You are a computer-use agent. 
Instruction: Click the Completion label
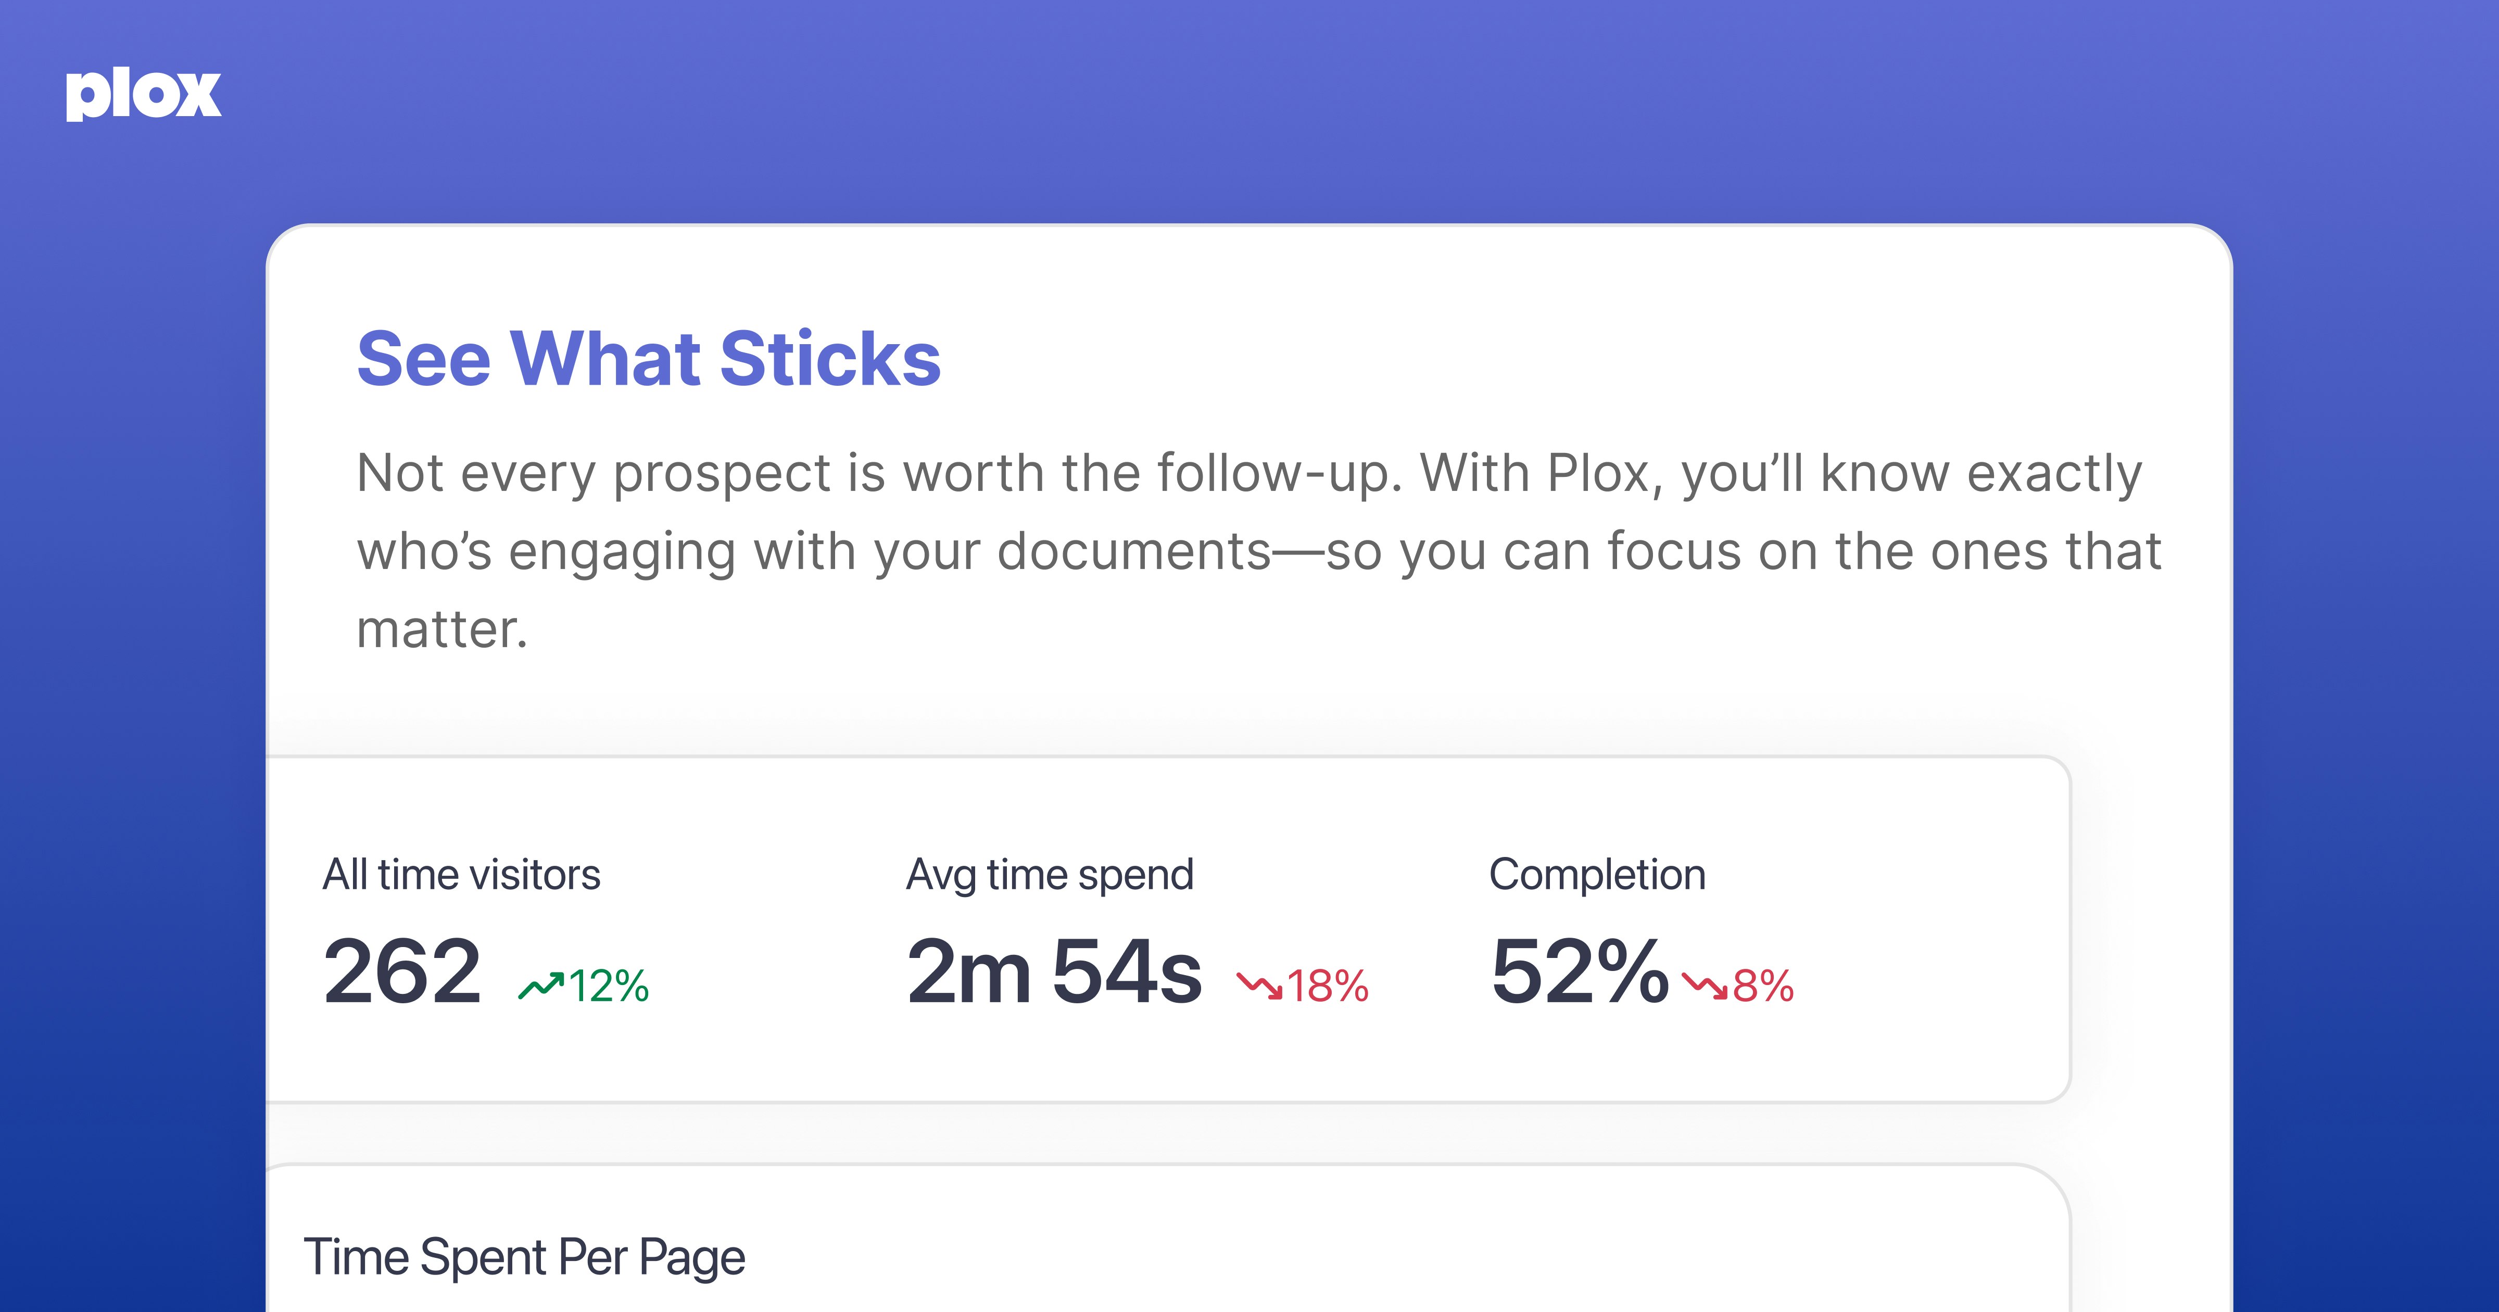pos(1598,874)
